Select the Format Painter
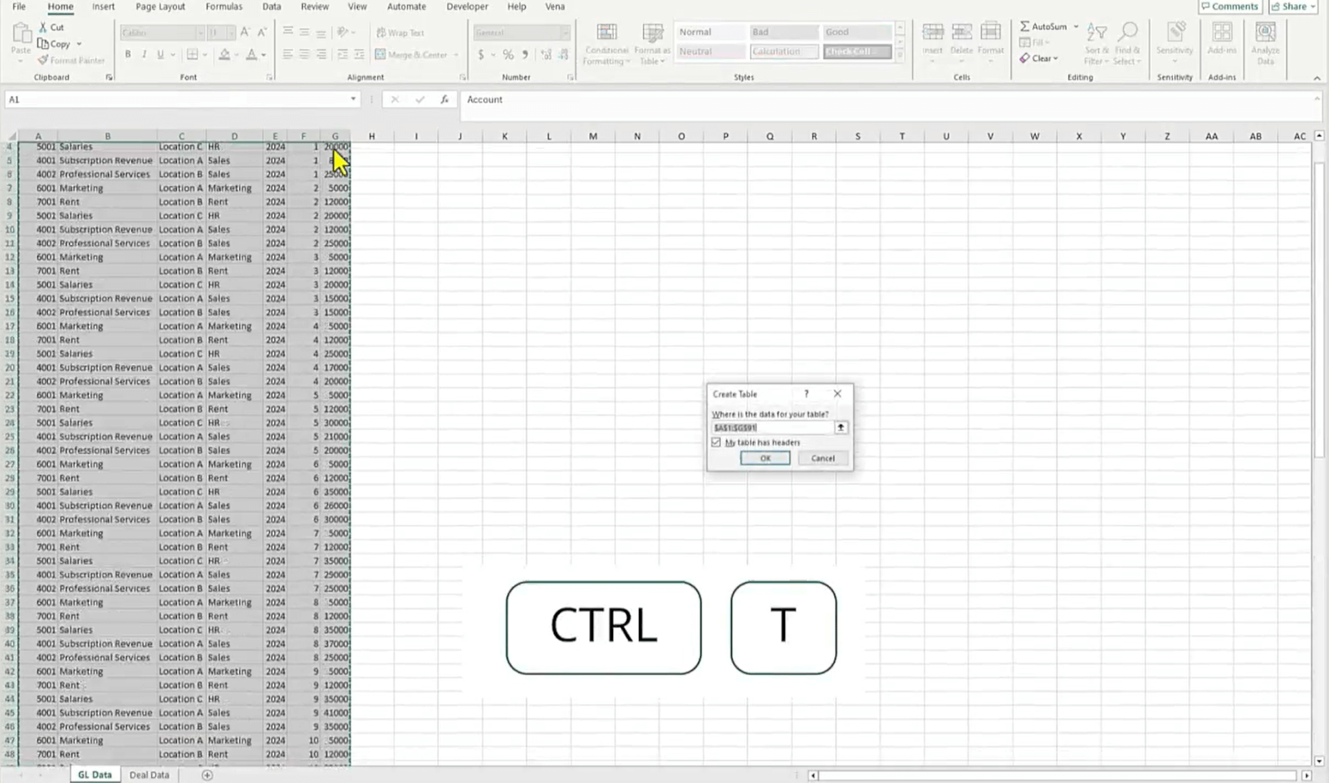Viewport: 1329px width, 783px height. coord(71,60)
